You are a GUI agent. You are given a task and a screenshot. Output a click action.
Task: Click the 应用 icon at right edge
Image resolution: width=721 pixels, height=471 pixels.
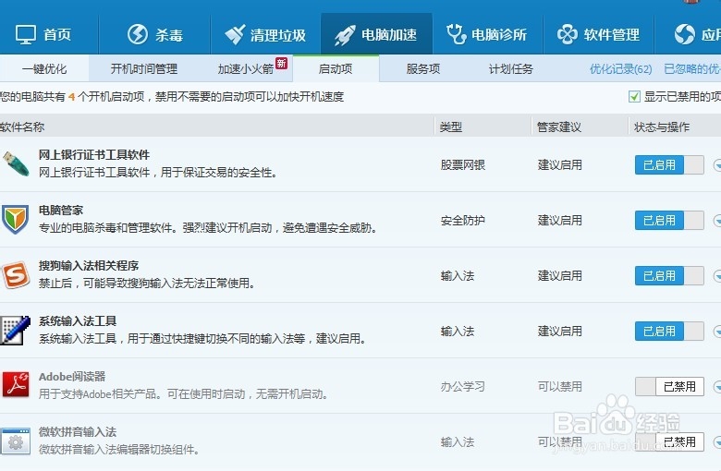point(684,34)
